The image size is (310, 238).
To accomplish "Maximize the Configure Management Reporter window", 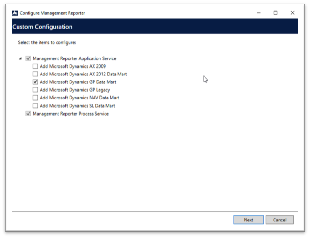I will pos(275,13).
